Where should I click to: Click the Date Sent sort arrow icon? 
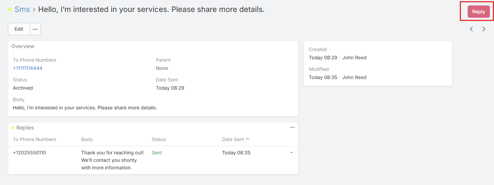[248, 139]
